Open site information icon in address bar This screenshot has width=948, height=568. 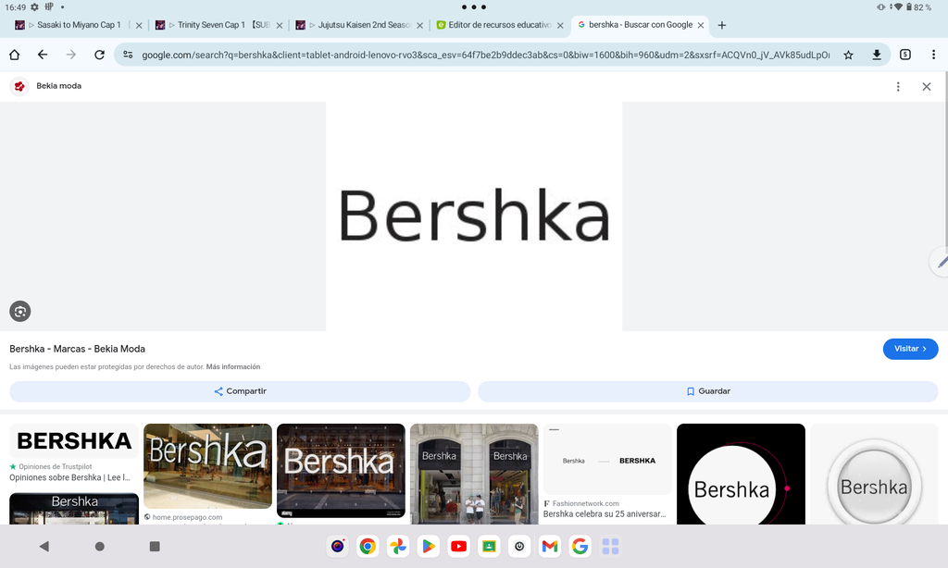pyautogui.click(x=128, y=55)
